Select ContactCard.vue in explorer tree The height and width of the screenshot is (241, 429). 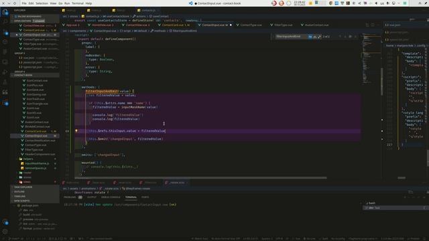35,131
